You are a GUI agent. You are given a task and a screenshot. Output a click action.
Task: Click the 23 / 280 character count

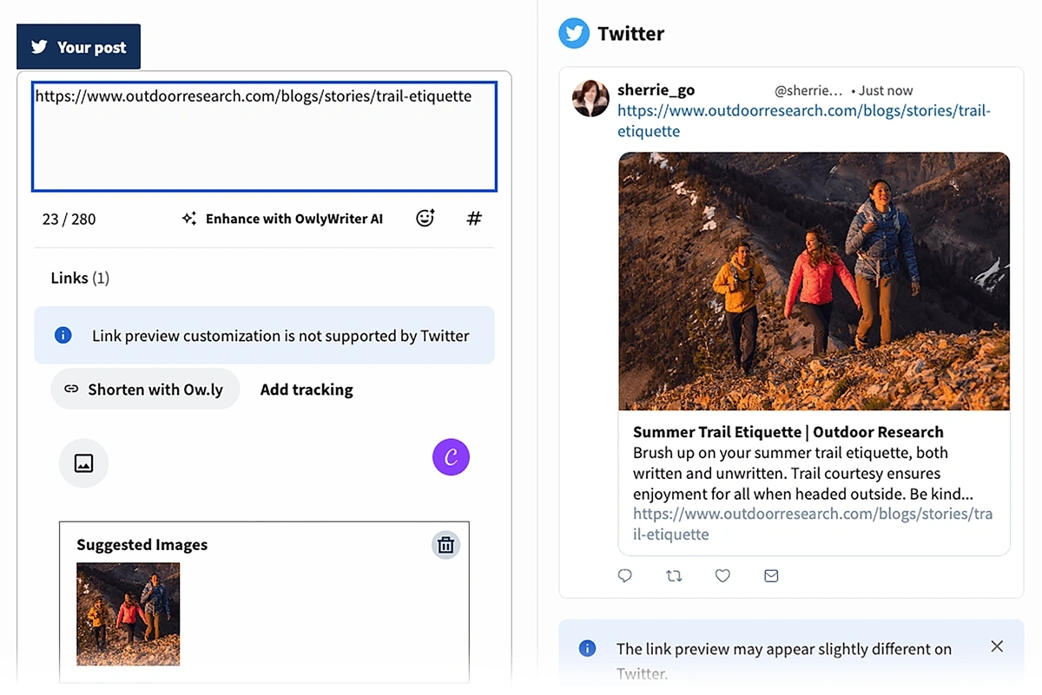coord(69,219)
